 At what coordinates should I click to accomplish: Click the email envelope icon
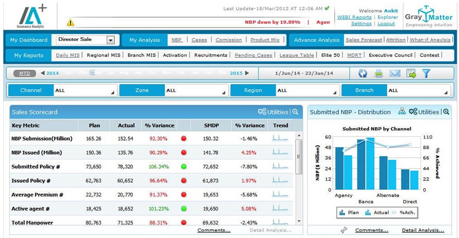coord(395,73)
